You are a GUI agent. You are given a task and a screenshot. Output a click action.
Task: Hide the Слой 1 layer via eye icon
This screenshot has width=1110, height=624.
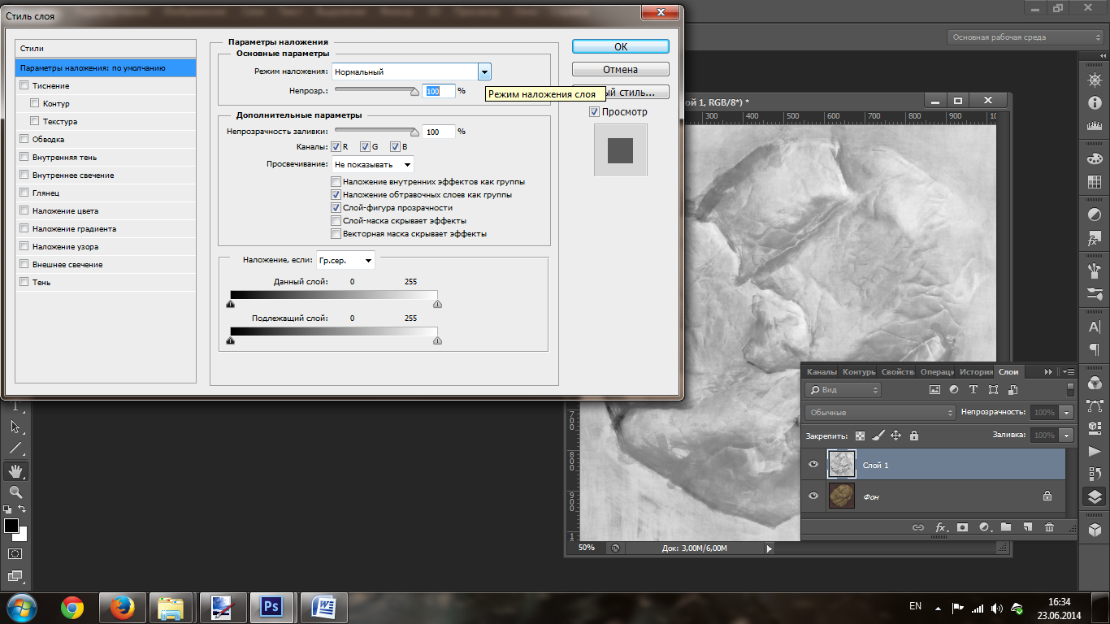point(813,465)
